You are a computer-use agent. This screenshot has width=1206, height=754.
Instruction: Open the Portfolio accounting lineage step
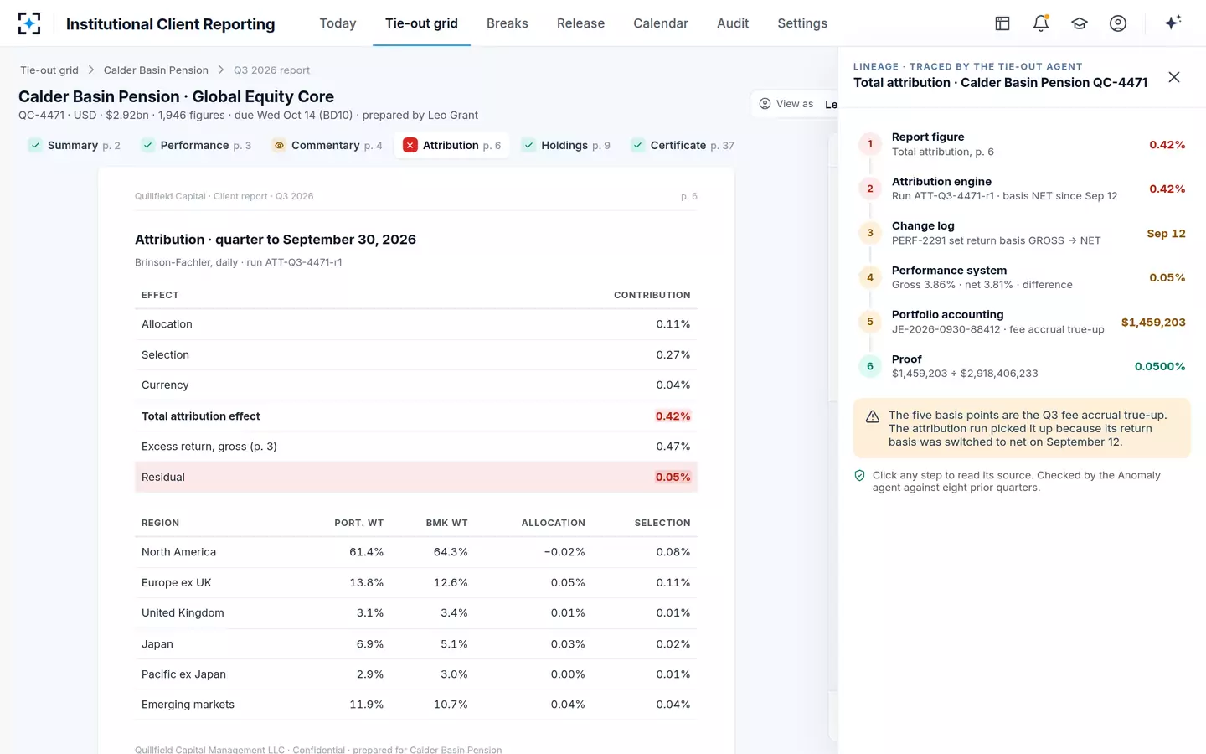(1022, 322)
